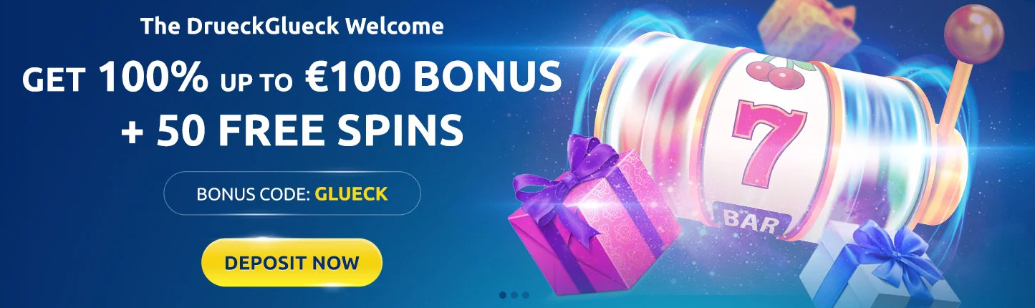
Task: Click the "€100 BONUS" headline text
Action: click(431, 78)
